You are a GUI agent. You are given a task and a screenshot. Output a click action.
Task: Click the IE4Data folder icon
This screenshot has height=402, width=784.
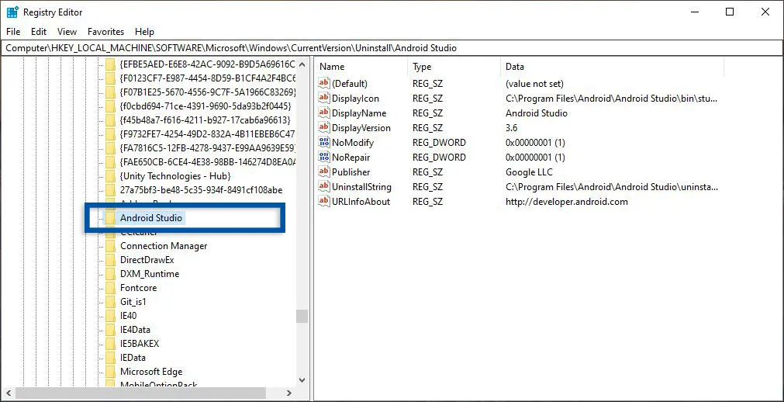tap(110, 329)
